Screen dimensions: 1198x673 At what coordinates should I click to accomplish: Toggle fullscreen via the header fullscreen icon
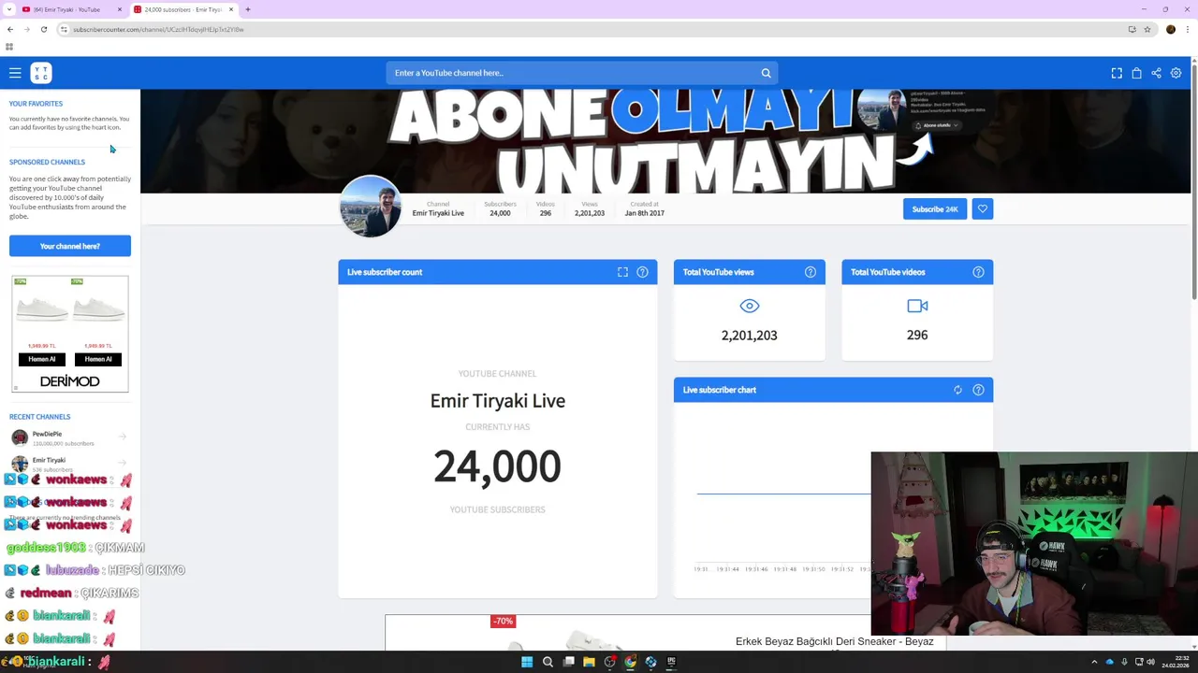point(1117,73)
